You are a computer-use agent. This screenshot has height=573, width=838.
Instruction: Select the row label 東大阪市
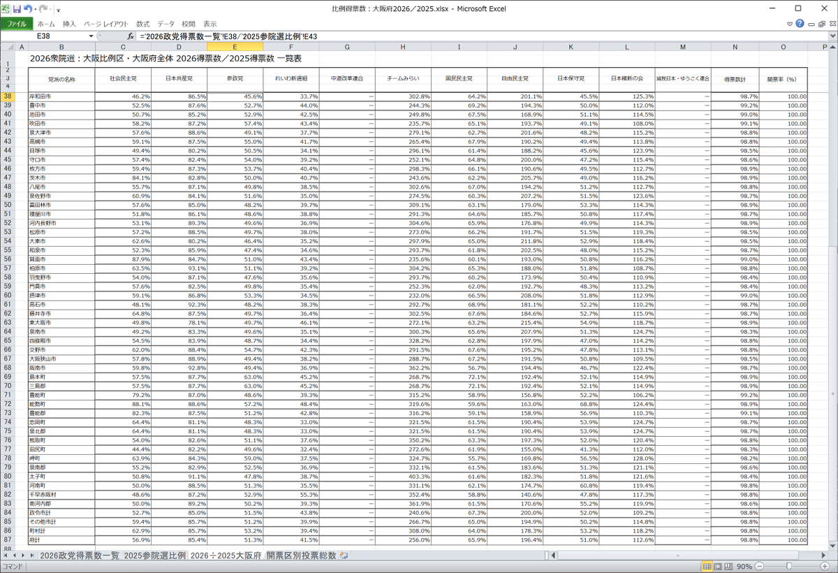pos(62,322)
